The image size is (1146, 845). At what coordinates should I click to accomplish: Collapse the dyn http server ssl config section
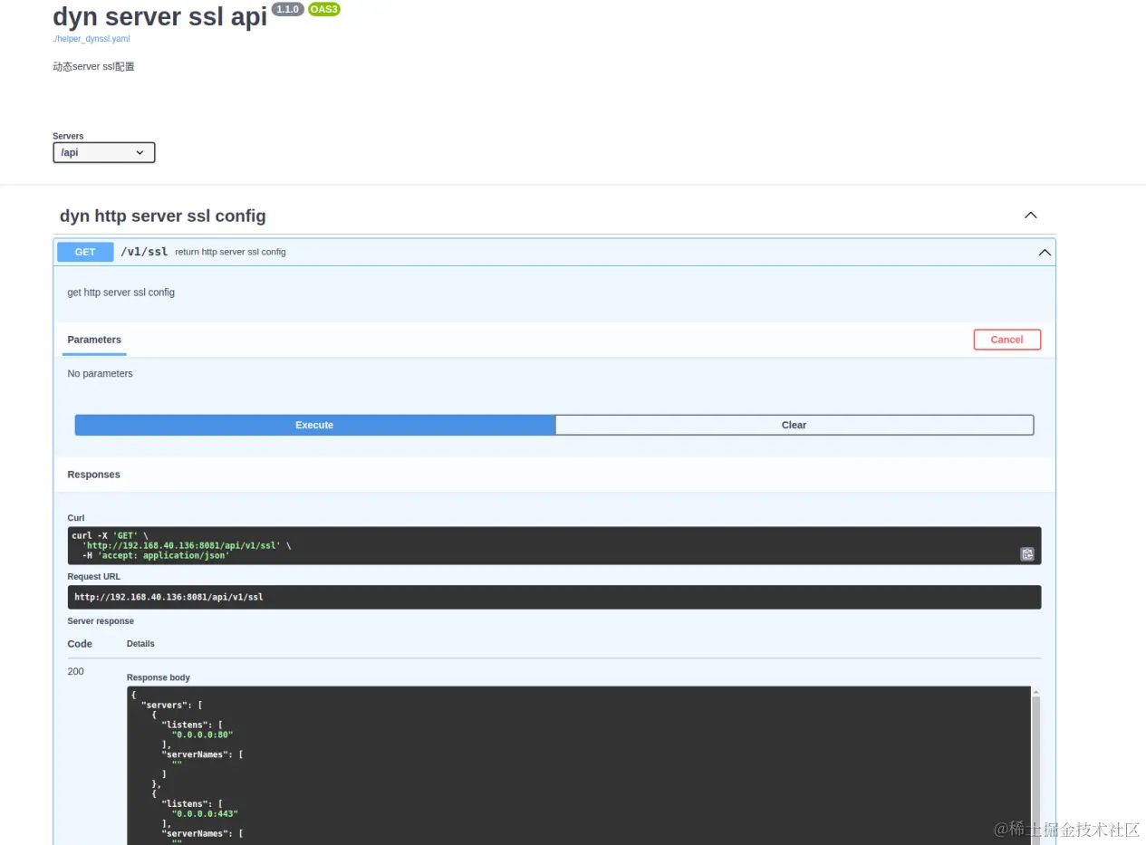[1030, 216]
